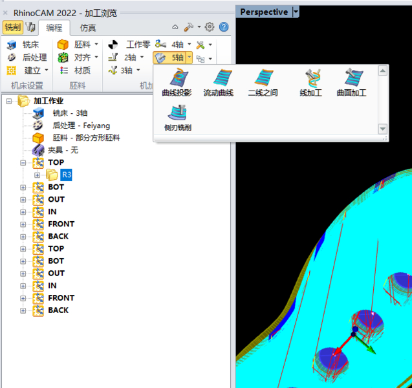
Task: Pick the 二线之间 between-two-curves operation
Action: click(263, 82)
